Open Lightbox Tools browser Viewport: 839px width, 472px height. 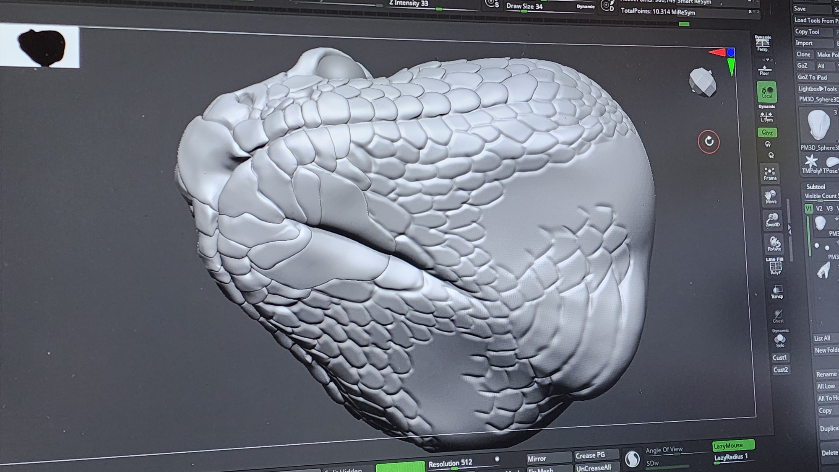click(x=817, y=88)
